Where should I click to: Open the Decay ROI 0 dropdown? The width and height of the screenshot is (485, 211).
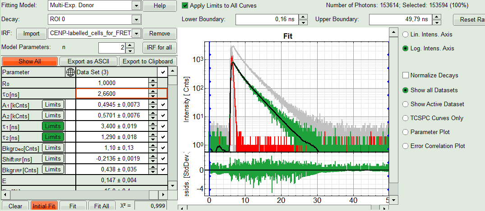136,20
